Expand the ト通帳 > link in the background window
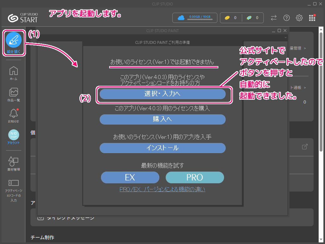This screenshot has height=244, width=325. pos(298,88)
